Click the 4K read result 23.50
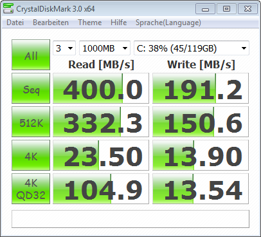261x237 pixels. (101, 155)
